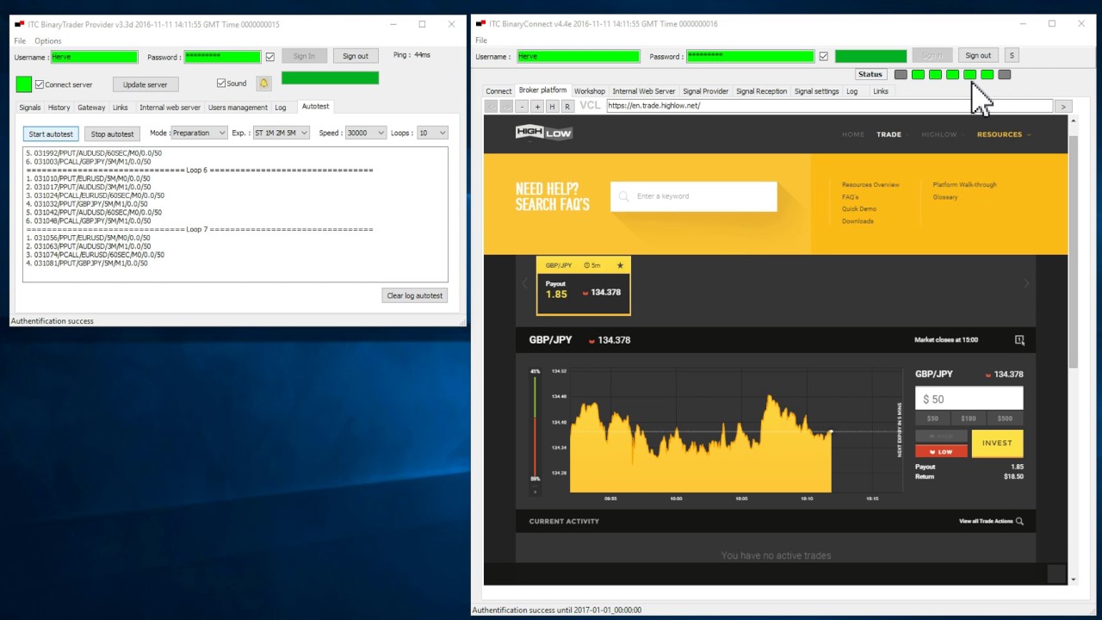This screenshot has width=1102, height=620.
Task: Switch to the Gateway tab in Provider
Action: 91,108
